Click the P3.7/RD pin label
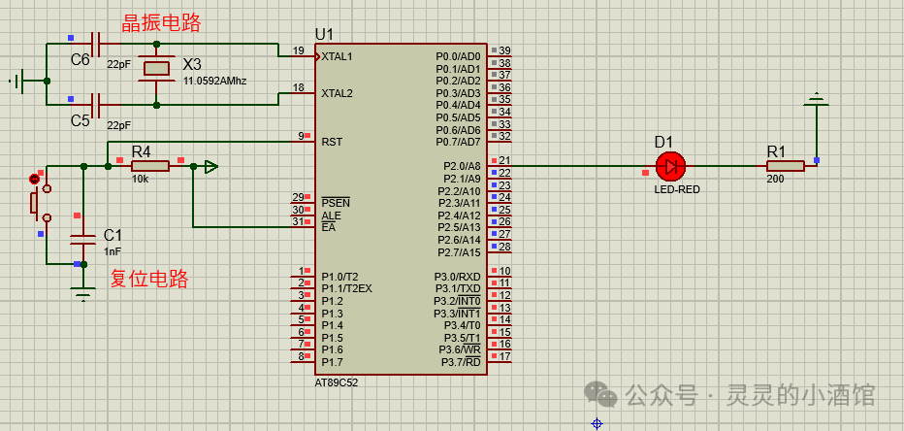 [461, 362]
